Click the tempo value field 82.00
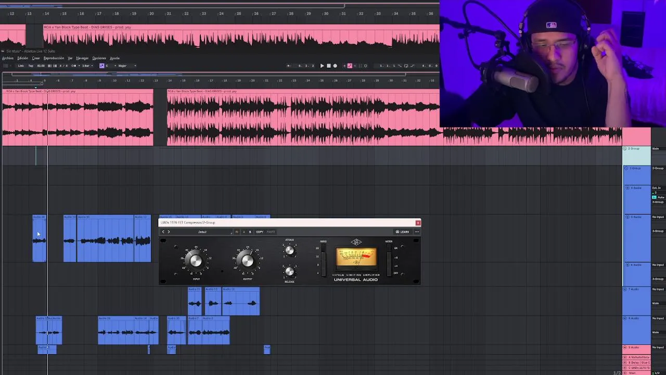 [41, 66]
